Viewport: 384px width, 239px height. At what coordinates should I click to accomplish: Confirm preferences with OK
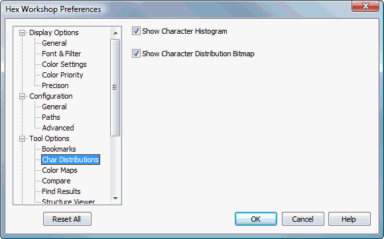coord(256,219)
